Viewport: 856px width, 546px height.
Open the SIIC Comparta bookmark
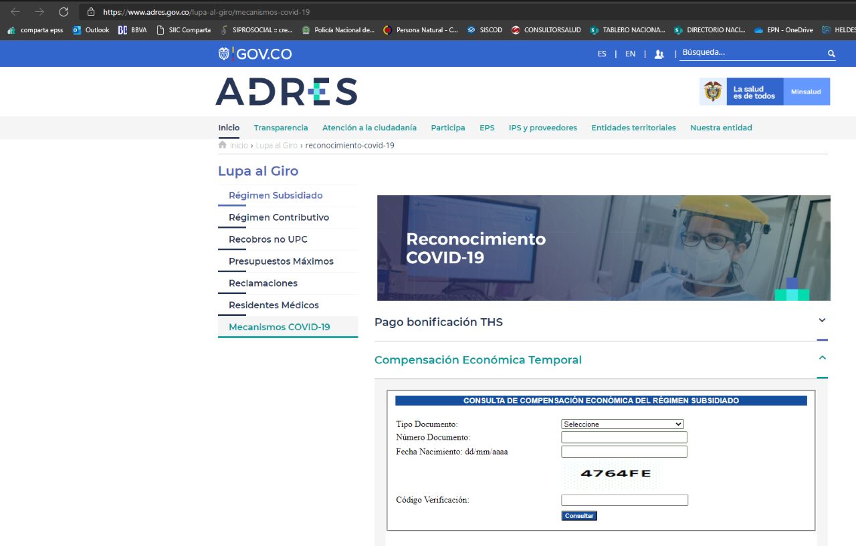click(x=183, y=30)
